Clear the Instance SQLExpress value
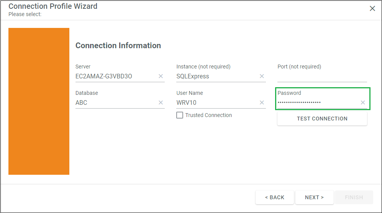The height and width of the screenshot is (213, 382). tap(262, 76)
